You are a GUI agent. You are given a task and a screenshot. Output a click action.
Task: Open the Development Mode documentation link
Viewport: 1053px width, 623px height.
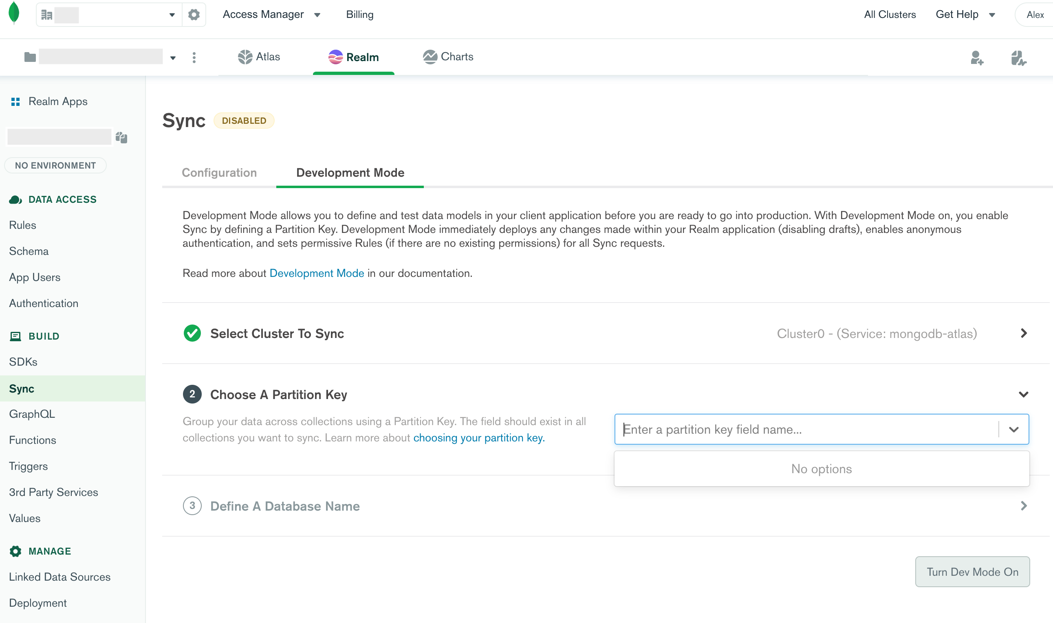316,273
